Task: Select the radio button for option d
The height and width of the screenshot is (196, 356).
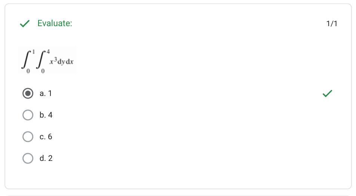Action: (x=28, y=158)
